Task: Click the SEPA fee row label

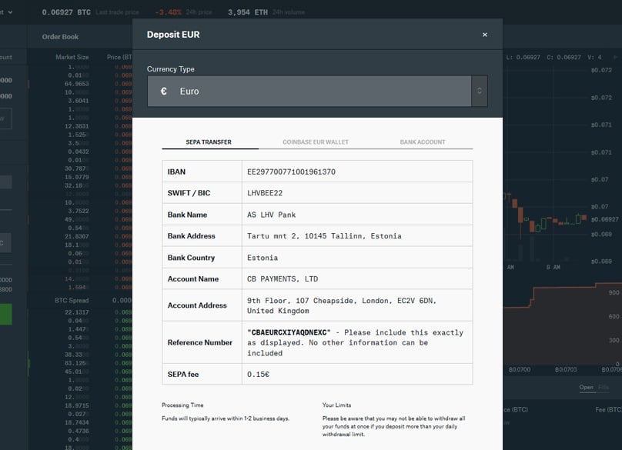Action: click(x=183, y=375)
